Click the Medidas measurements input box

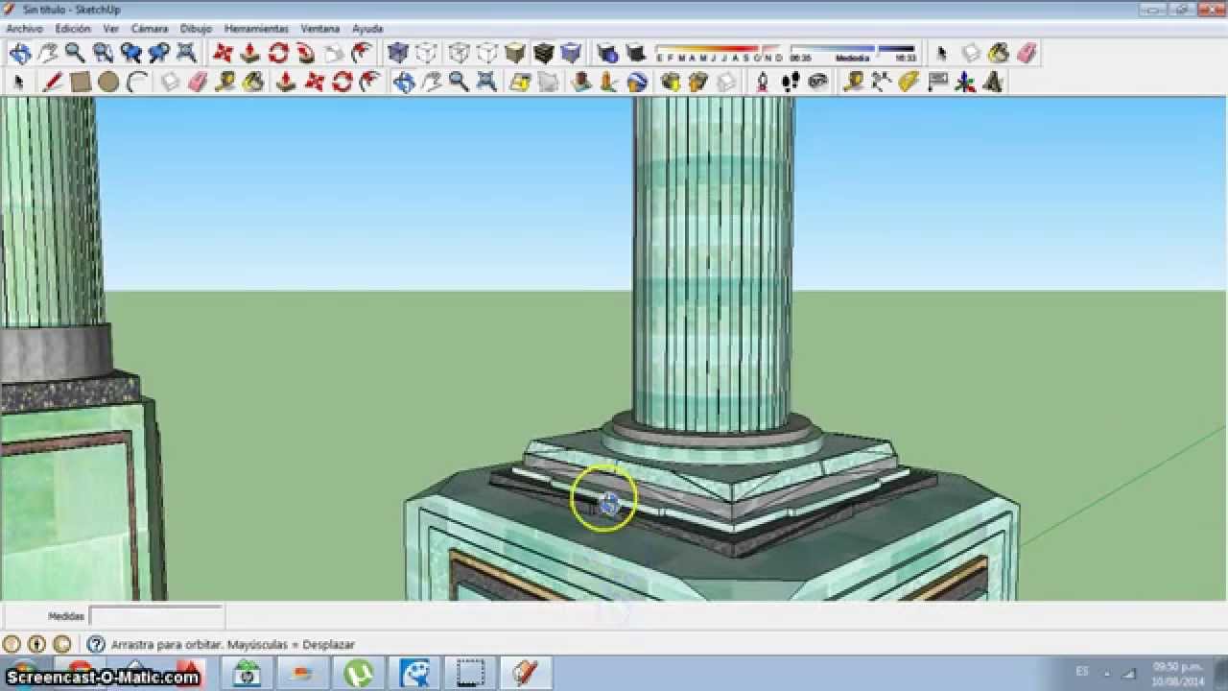pyautogui.click(x=156, y=616)
